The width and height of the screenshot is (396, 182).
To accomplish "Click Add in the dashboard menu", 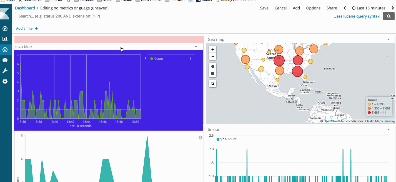I will pos(296,8).
